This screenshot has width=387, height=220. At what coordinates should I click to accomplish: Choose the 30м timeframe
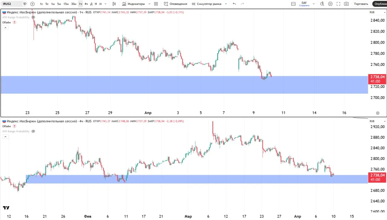point(74,4)
